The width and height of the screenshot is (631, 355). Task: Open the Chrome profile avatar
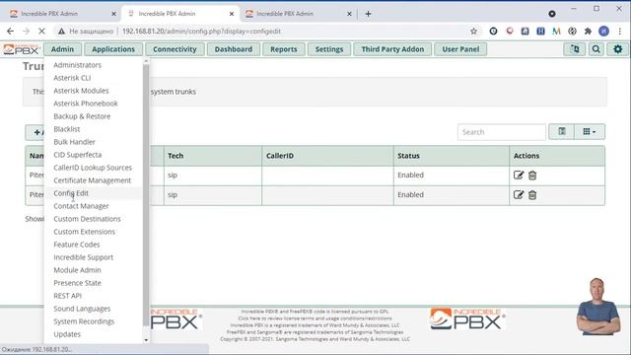[x=603, y=31]
